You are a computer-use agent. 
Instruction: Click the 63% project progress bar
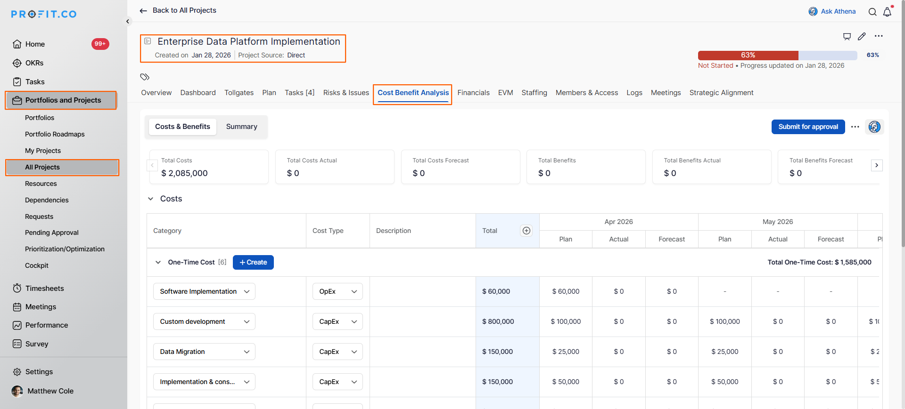tap(777, 55)
